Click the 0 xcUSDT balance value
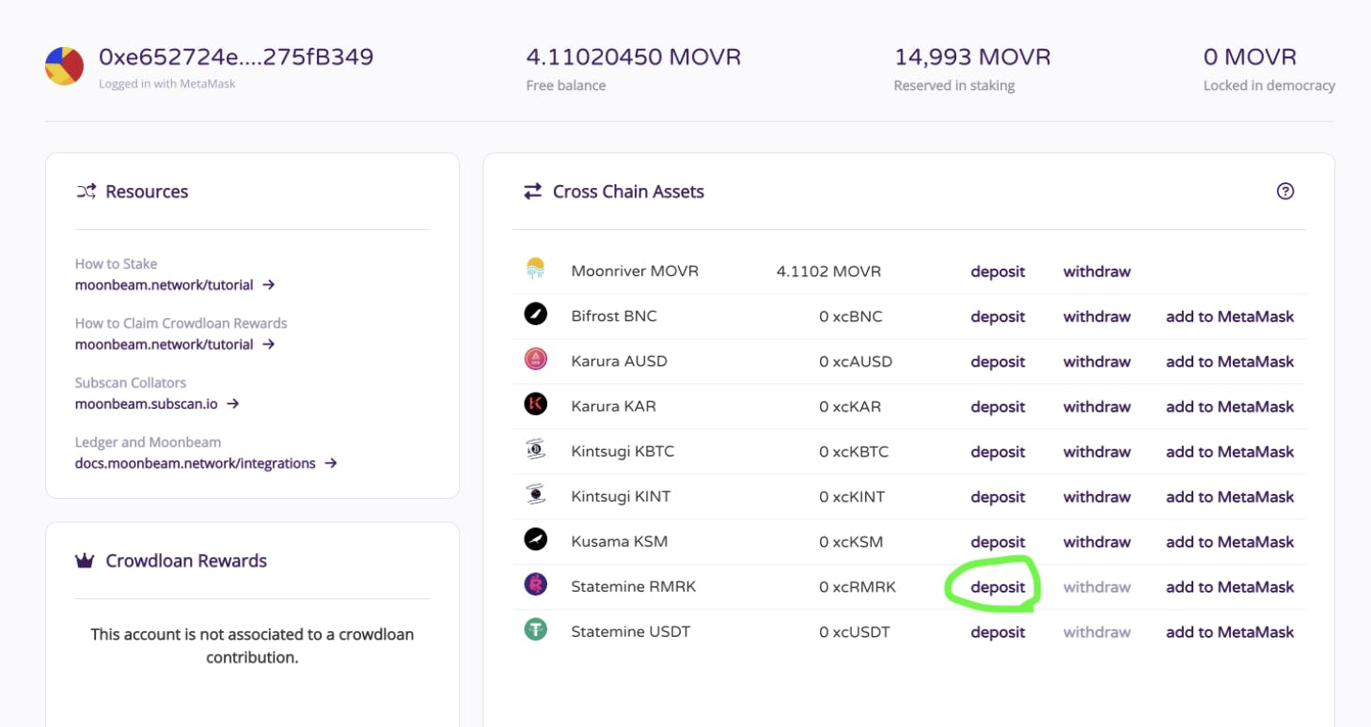This screenshot has height=727, width=1371. 857,632
